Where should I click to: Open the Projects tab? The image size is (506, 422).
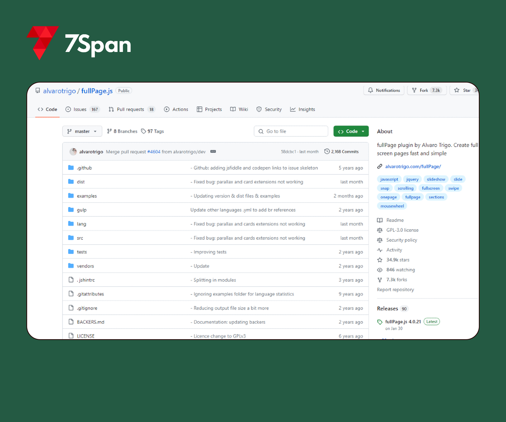pyautogui.click(x=209, y=109)
